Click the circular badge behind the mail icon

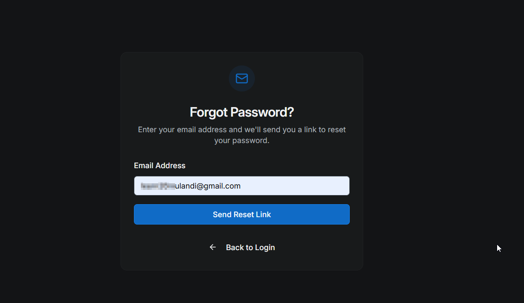pos(234,86)
